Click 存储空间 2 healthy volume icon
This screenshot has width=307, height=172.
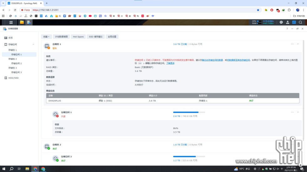click(x=56, y=158)
